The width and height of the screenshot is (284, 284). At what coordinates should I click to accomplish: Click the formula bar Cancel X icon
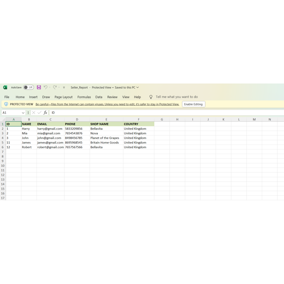[34, 113]
